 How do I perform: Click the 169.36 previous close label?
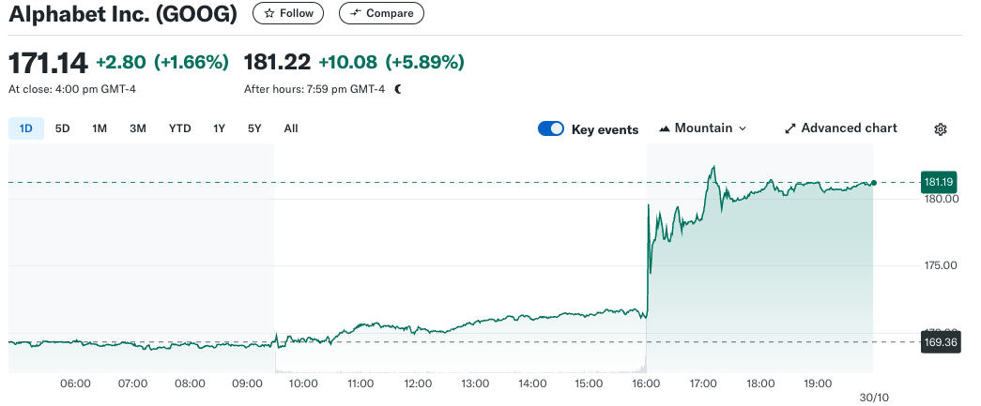(x=941, y=342)
